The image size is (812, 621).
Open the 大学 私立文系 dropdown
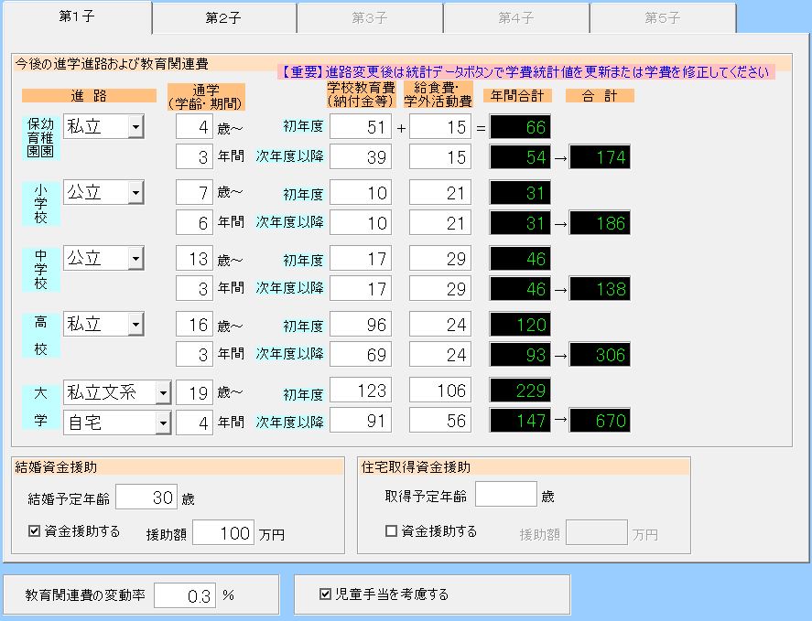click(163, 392)
